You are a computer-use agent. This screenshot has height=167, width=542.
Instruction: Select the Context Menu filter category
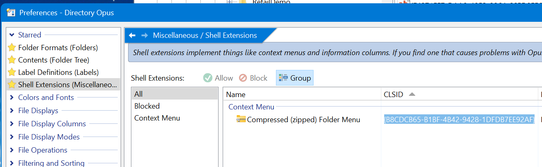[157, 118]
